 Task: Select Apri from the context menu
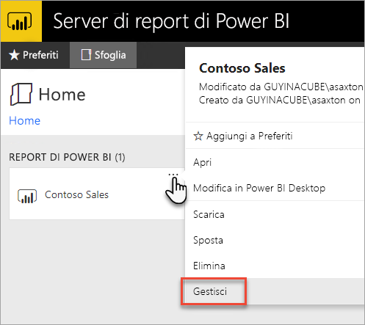click(275, 162)
